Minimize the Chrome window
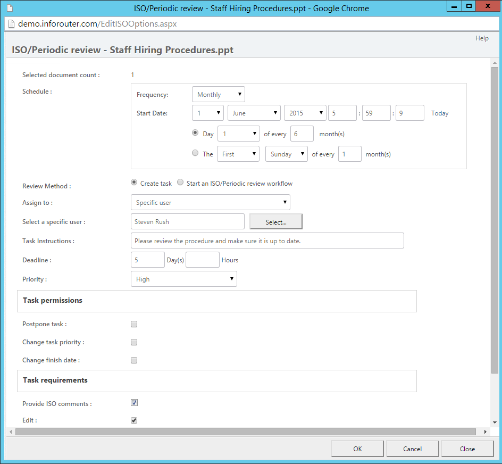502x464 pixels. [454, 6]
